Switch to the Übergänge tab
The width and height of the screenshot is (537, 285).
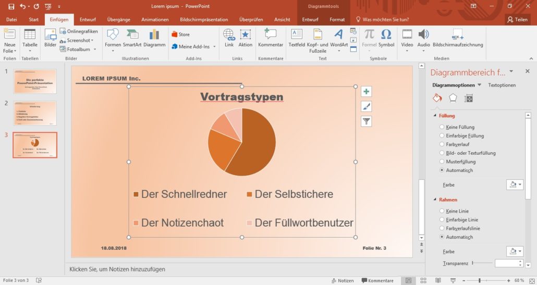[x=118, y=19]
